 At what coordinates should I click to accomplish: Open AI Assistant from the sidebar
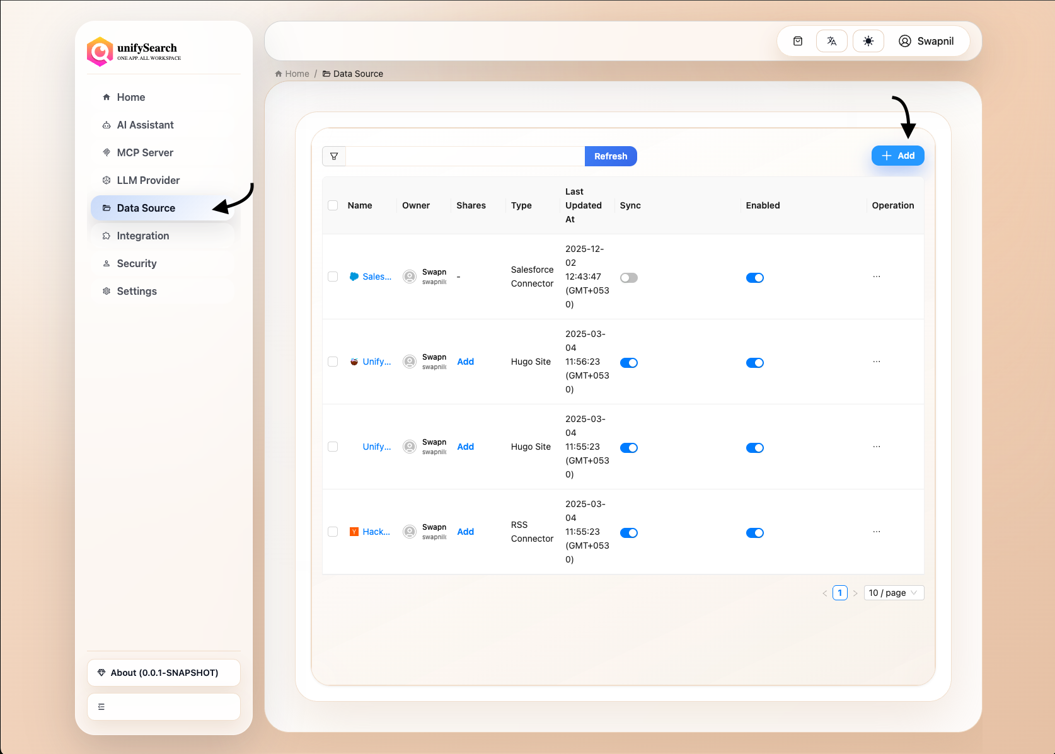[x=145, y=125]
